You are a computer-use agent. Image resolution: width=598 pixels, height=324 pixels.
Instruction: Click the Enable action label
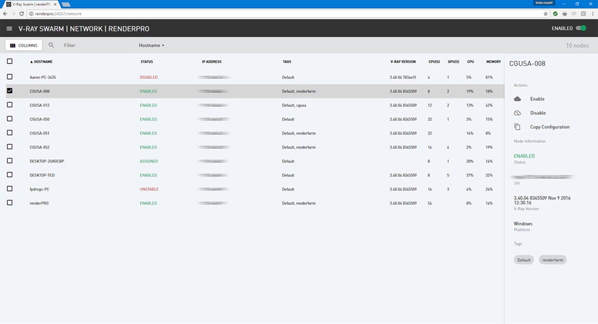[x=538, y=99]
